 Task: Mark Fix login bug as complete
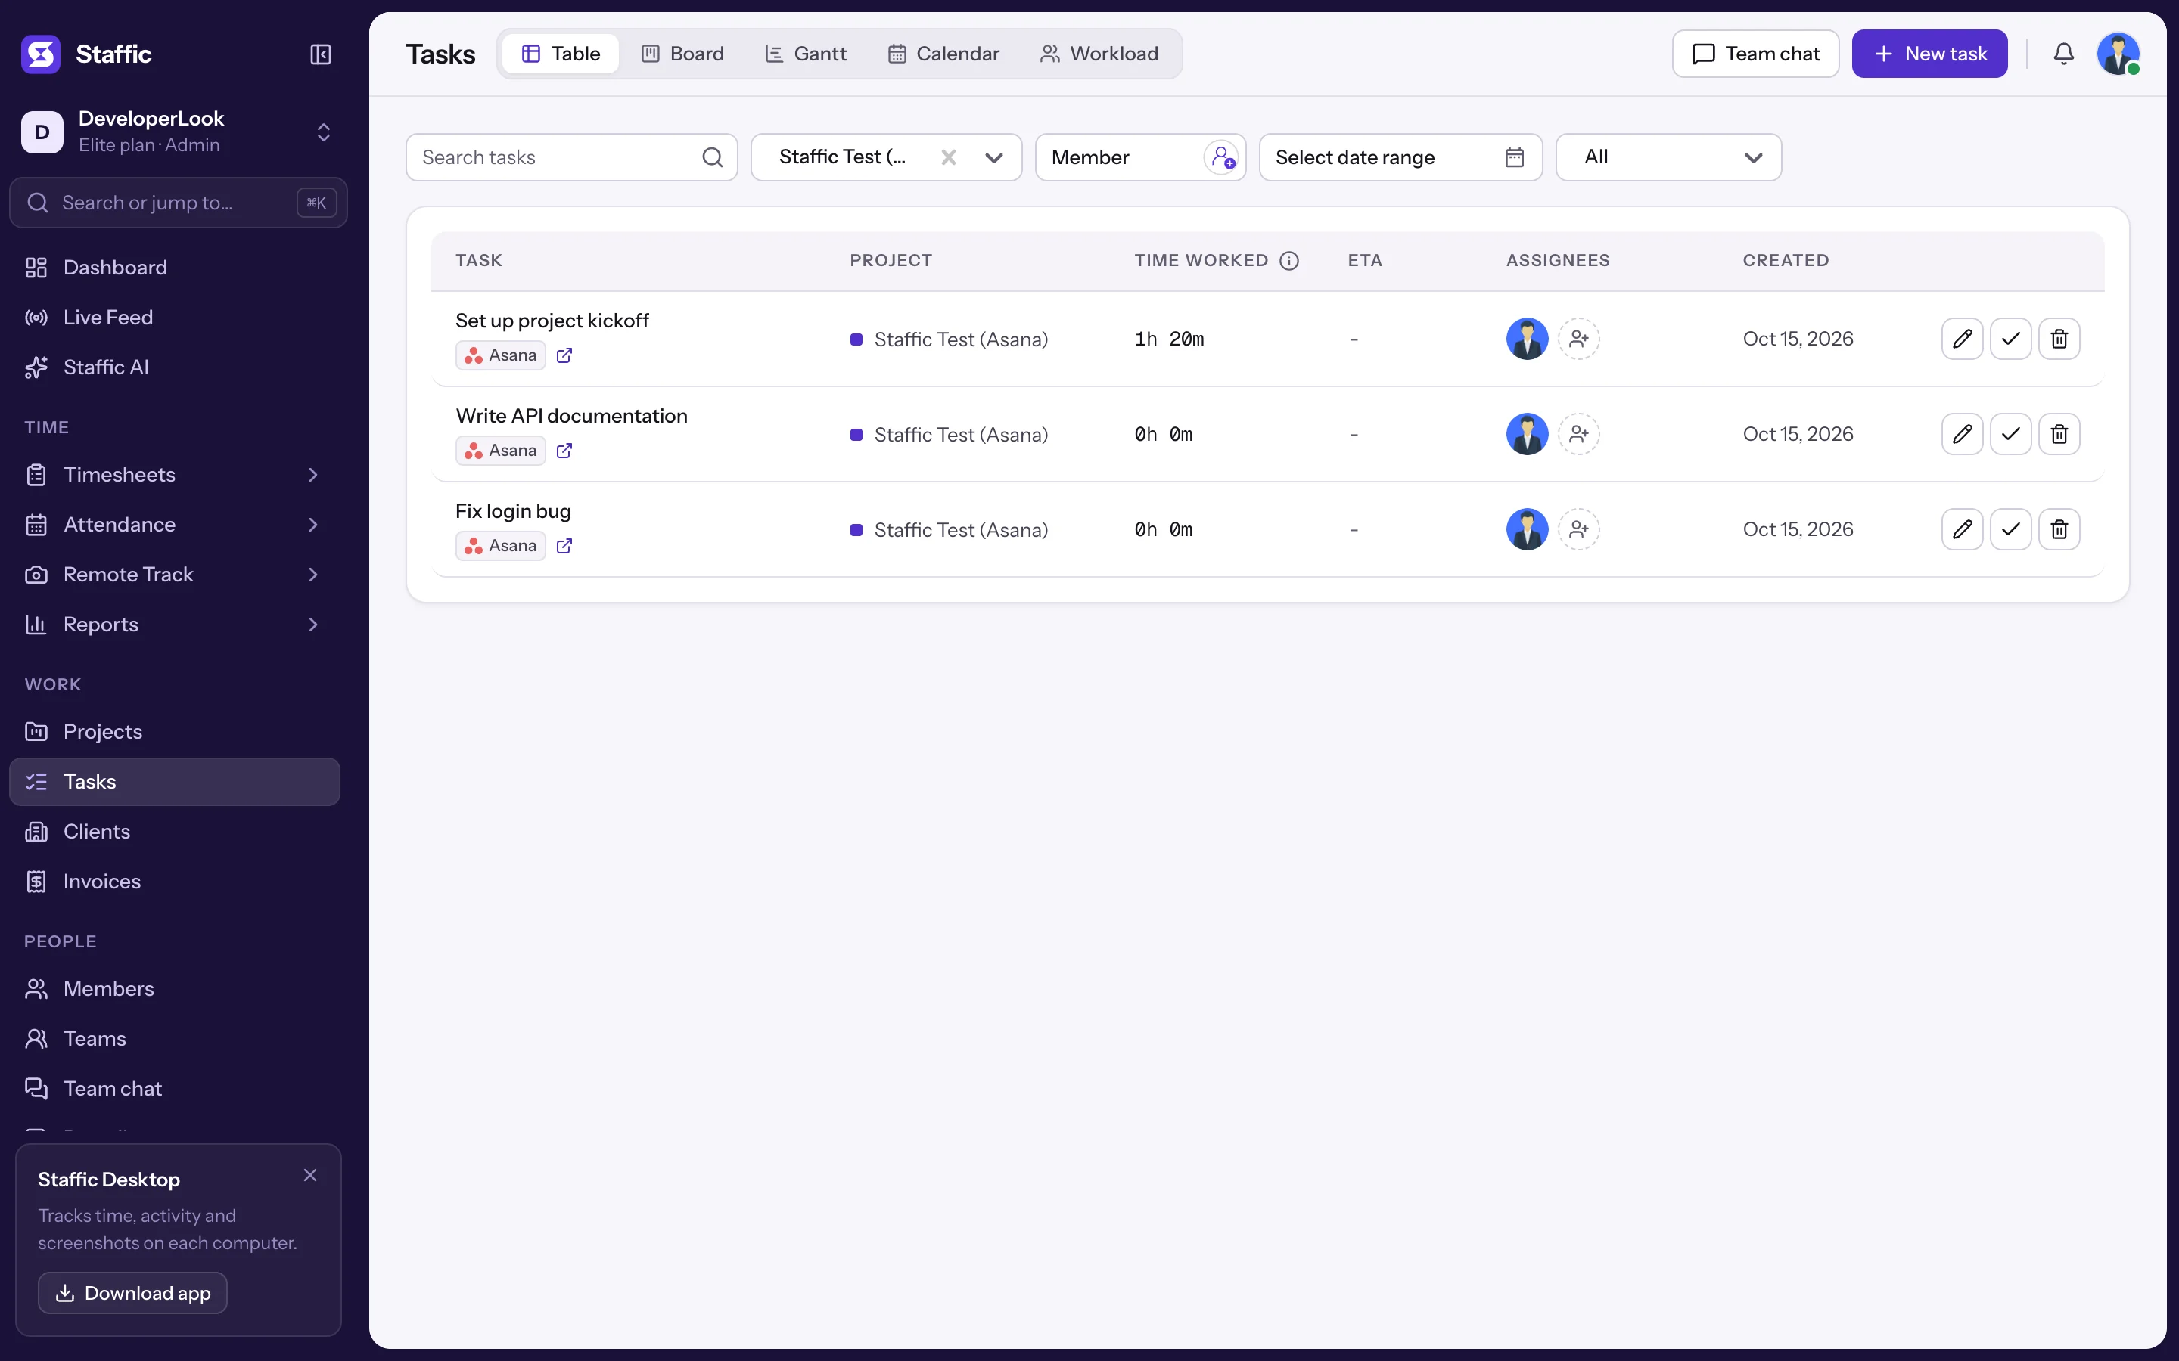(2010, 529)
